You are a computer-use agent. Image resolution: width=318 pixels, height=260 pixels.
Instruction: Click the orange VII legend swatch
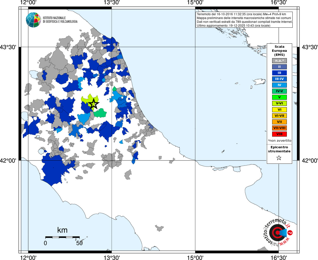pos(279,122)
